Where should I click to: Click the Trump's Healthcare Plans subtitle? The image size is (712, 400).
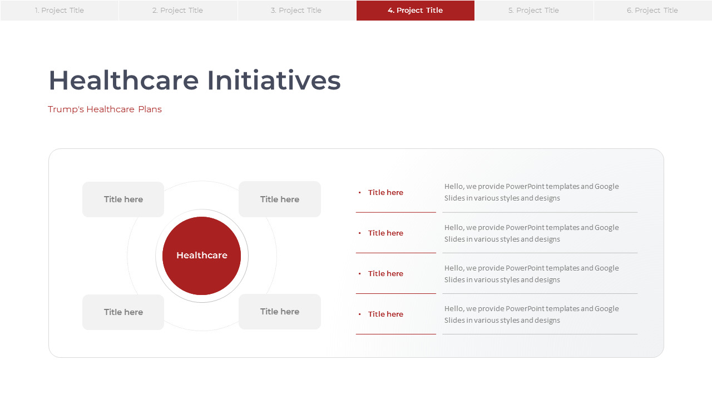pyautogui.click(x=105, y=109)
